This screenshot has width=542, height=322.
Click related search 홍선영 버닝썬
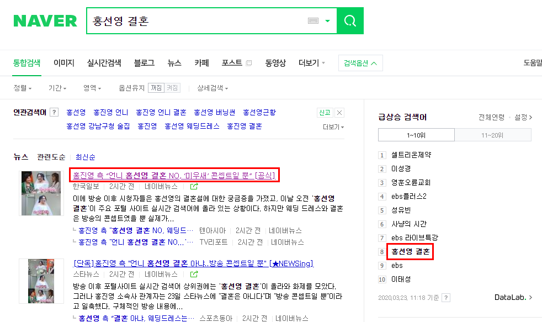(214, 113)
